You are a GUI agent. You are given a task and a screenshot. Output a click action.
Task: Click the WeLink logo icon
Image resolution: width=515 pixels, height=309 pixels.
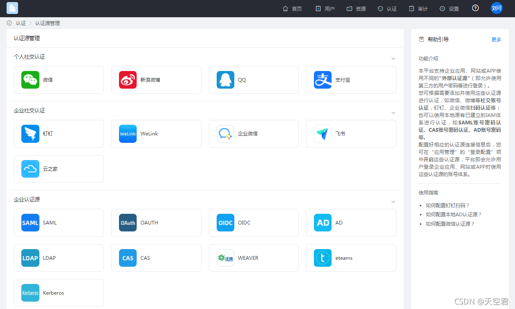click(x=128, y=134)
